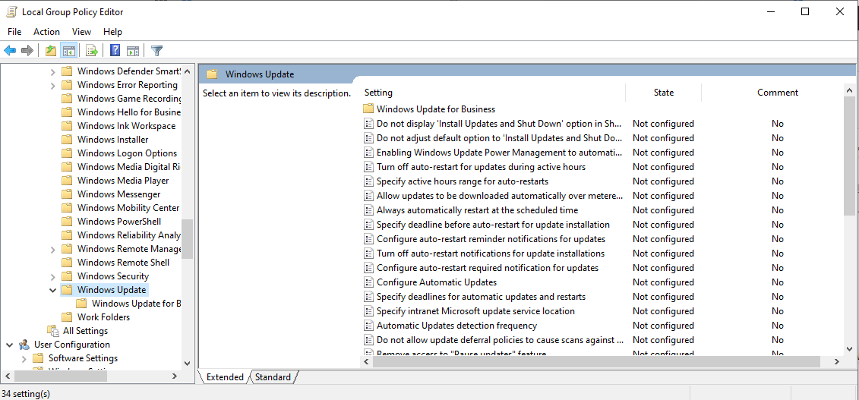Image resolution: width=859 pixels, height=400 pixels.
Task: Select Windows Game Recording tree item
Action: pyautogui.click(x=129, y=98)
